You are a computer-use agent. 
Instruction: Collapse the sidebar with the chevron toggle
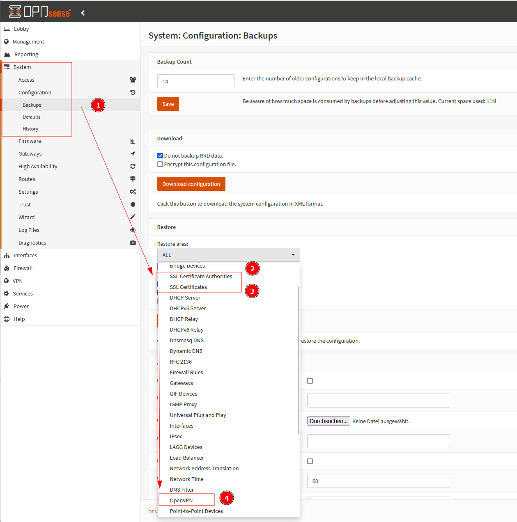pos(83,13)
